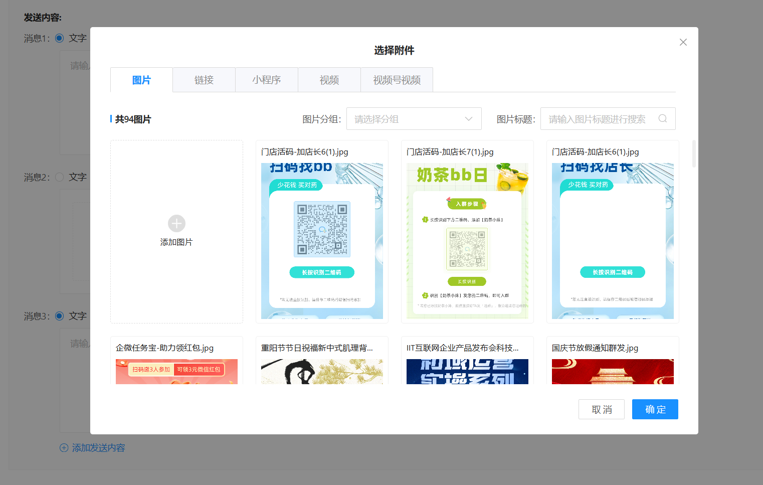Select the 消息2 文字 radio button
This screenshot has width=763, height=485.
[59, 177]
